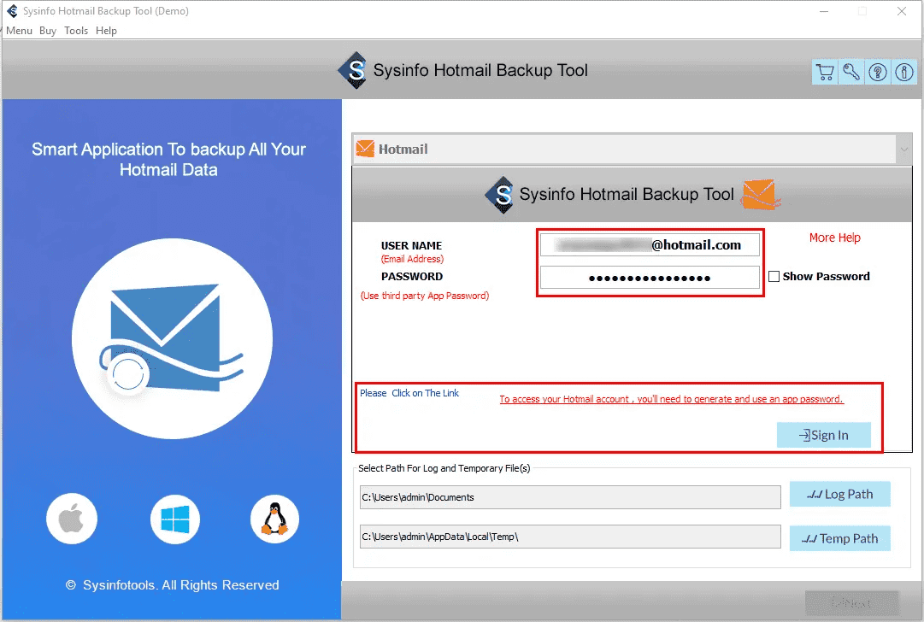This screenshot has height=622, width=924.
Task: Click the orange envelope icon beside panel title
Action: point(762,195)
